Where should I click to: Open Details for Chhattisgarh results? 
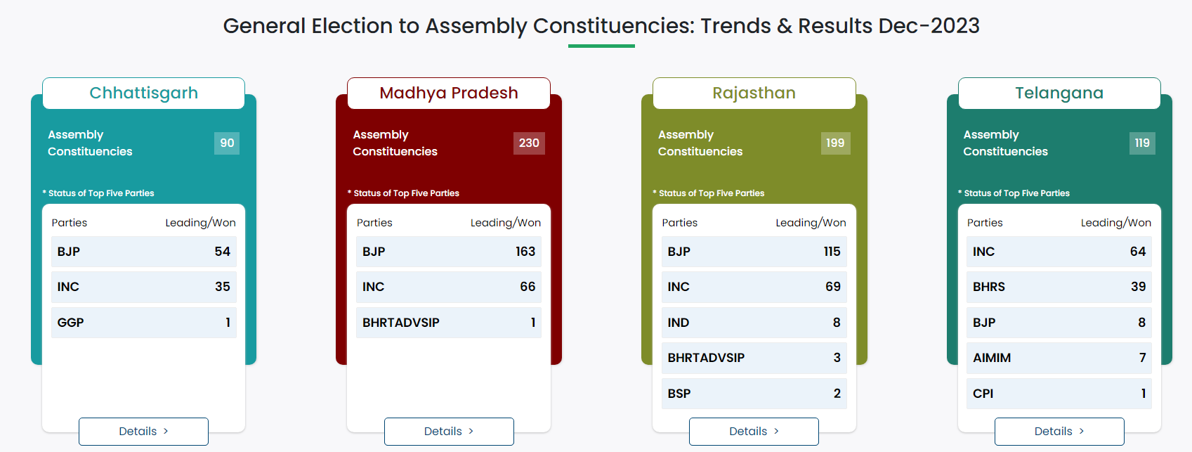click(x=143, y=431)
